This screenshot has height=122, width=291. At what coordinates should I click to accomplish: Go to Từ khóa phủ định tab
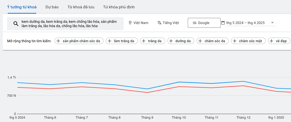[119, 7]
